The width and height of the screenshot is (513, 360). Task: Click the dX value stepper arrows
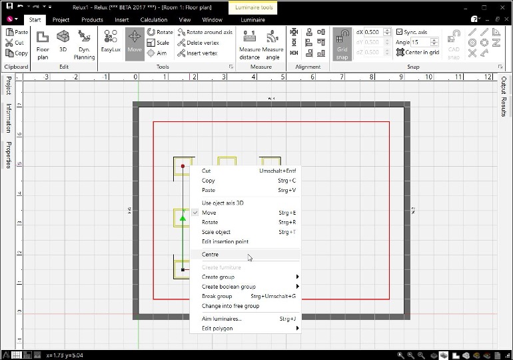pos(387,32)
